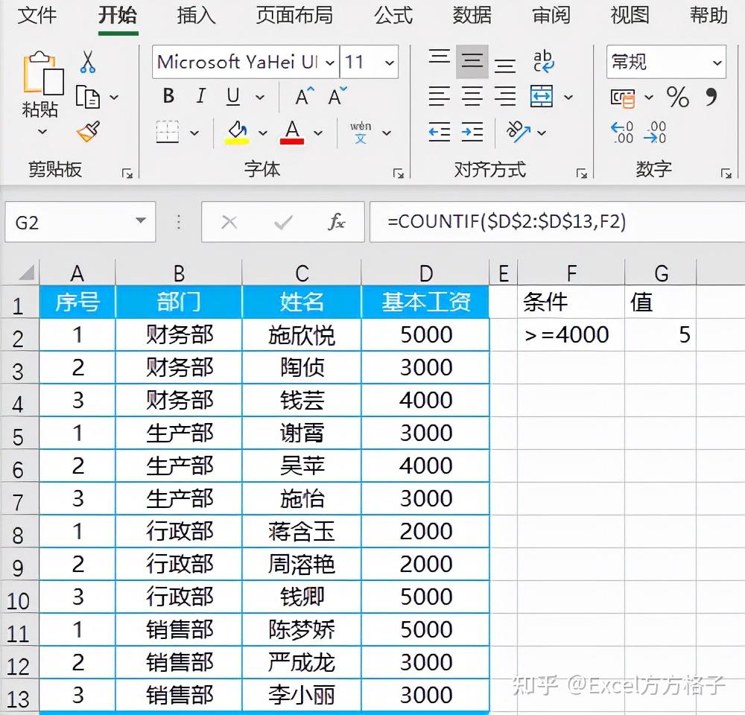The width and height of the screenshot is (745, 715).
Task: Click inside the Name Box showing G2
Action: (x=74, y=222)
